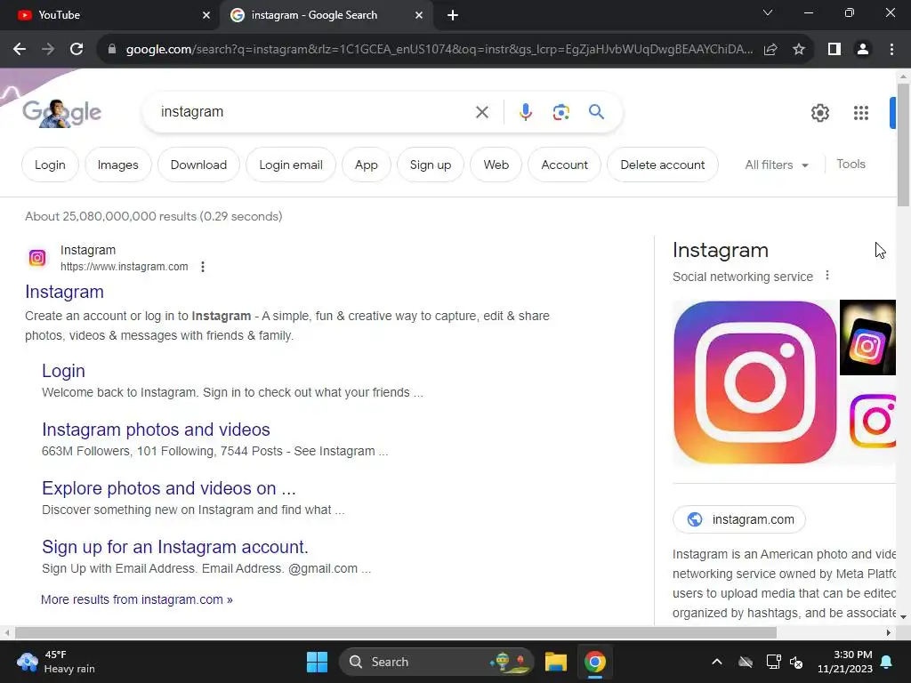Select the Download filter chip
This screenshot has height=683, width=911.
tap(198, 165)
